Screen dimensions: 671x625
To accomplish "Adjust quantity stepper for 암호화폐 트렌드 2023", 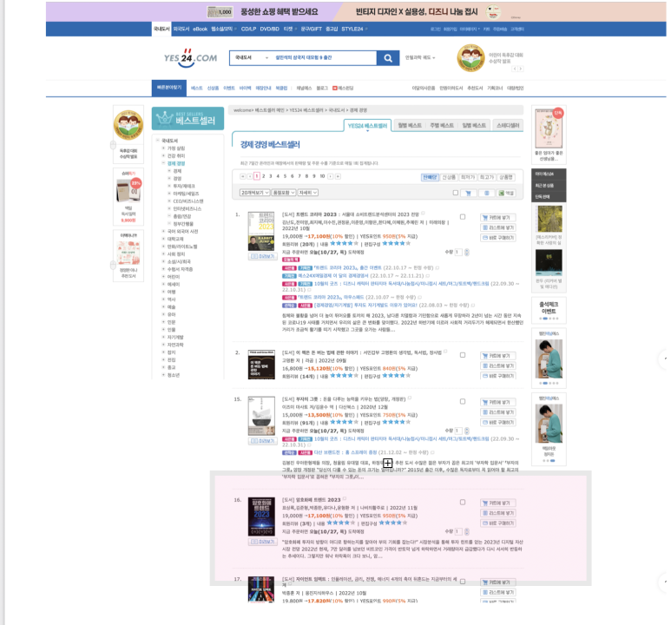I will (467, 531).
